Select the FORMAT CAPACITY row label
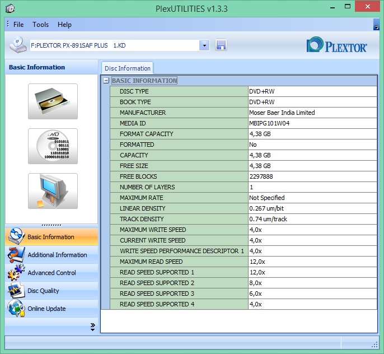Image resolution: width=384 pixels, height=354 pixels. (x=147, y=134)
